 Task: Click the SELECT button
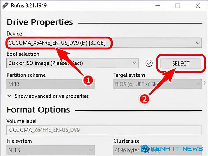(181, 63)
